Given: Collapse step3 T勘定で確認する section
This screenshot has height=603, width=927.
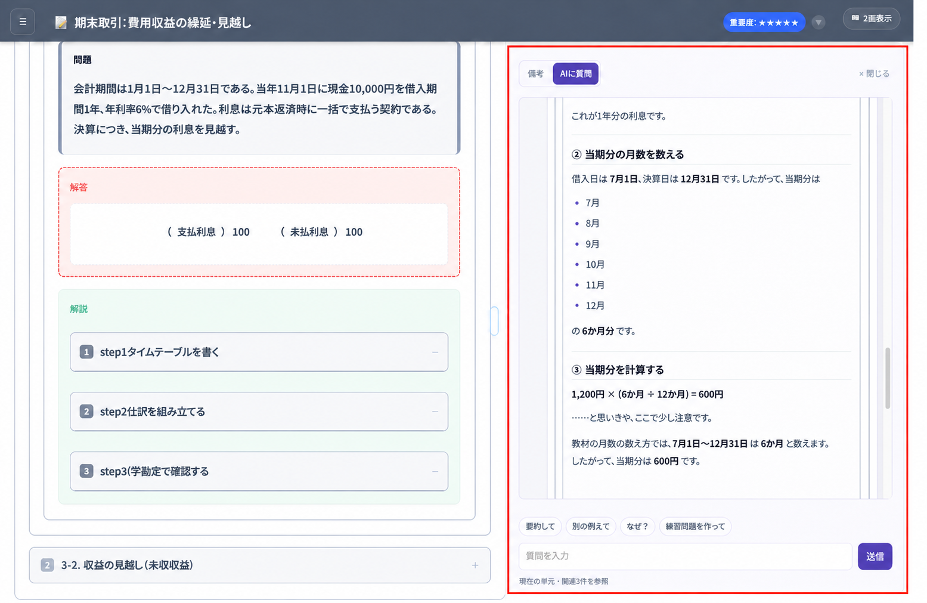Looking at the screenshot, I should pos(435,472).
